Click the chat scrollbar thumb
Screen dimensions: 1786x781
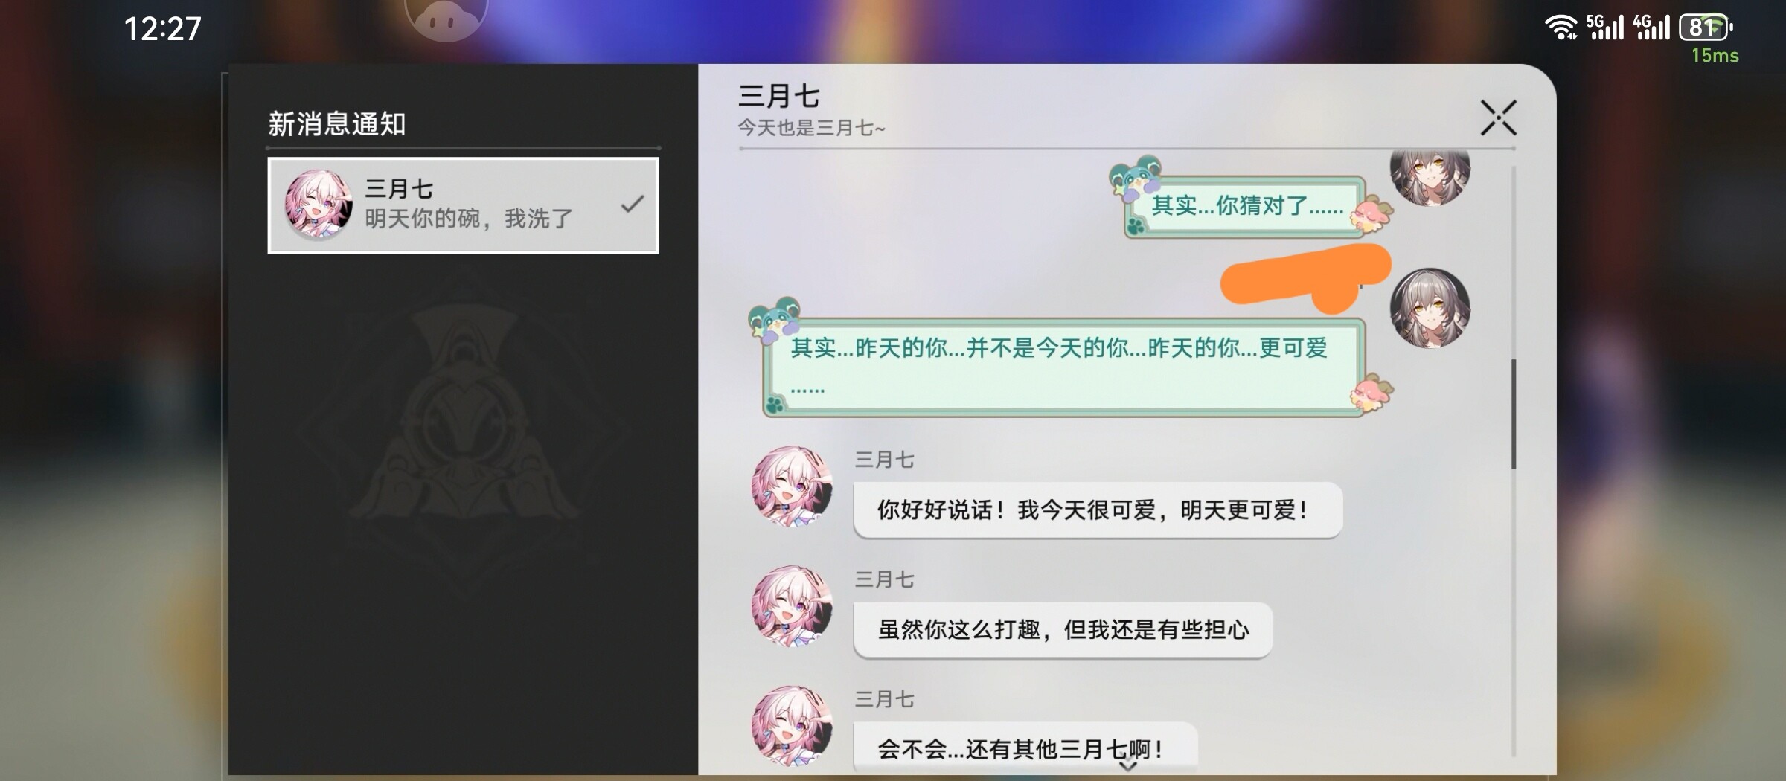[1514, 414]
